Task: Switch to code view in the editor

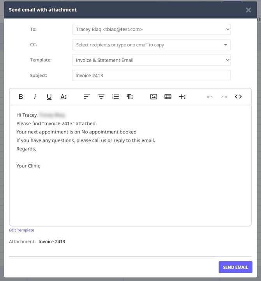Action: pos(238,97)
